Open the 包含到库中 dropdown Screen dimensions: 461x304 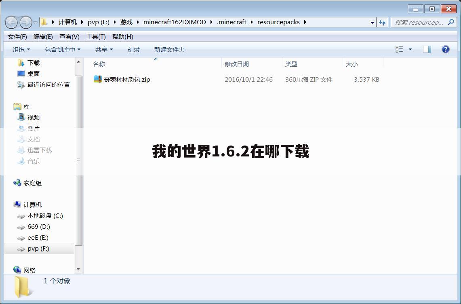click(62, 49)
